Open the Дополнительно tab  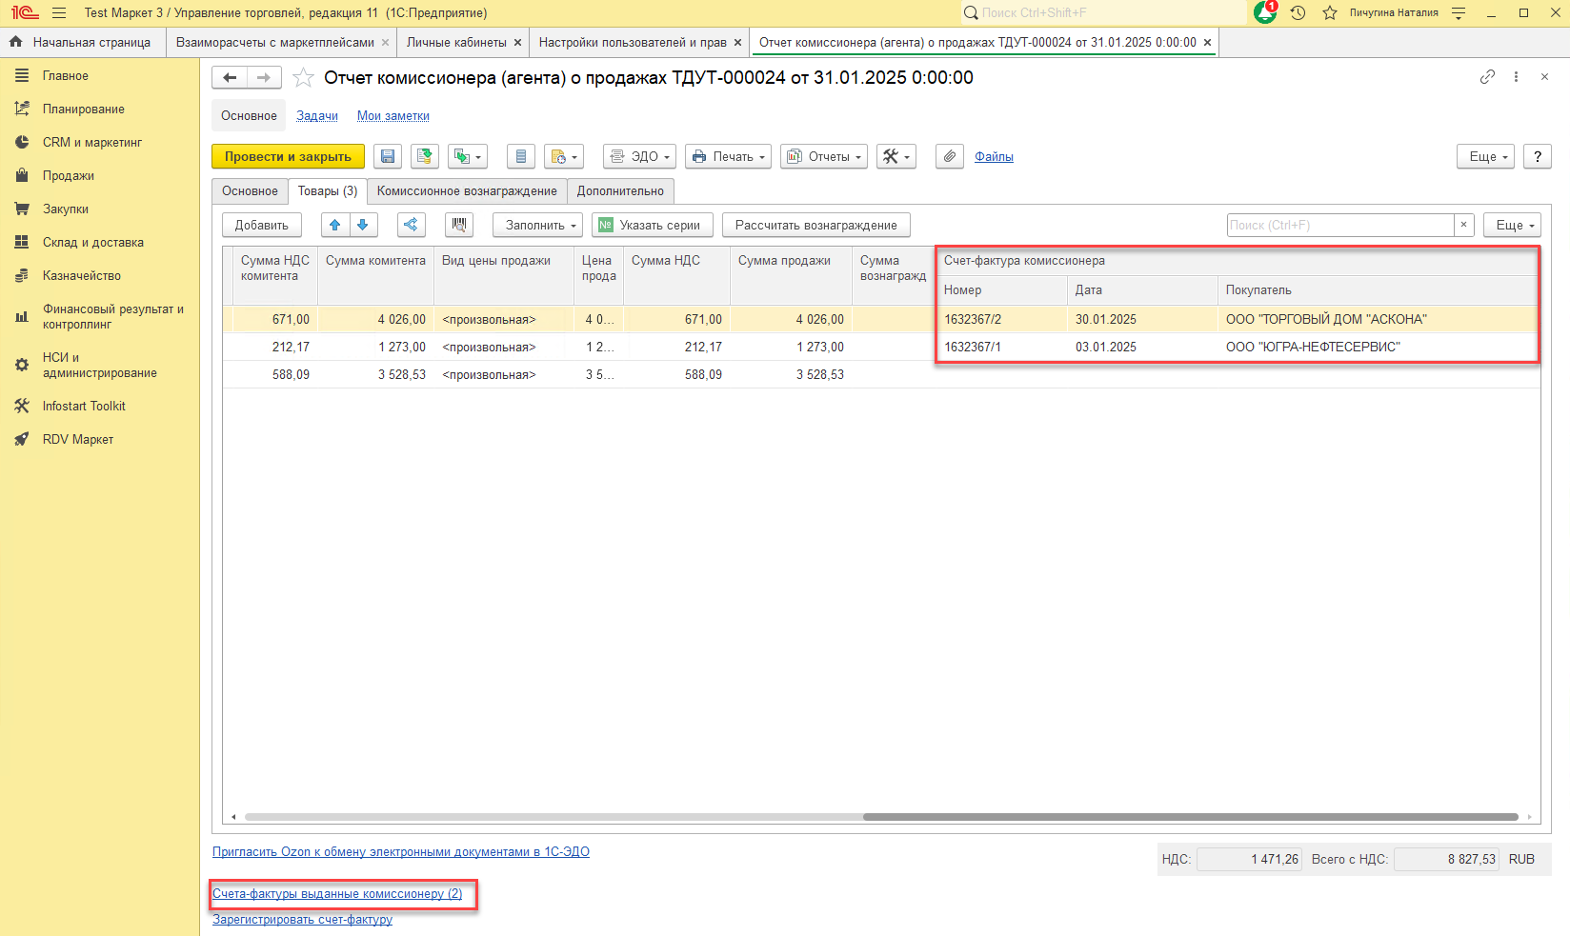(620, 190)
